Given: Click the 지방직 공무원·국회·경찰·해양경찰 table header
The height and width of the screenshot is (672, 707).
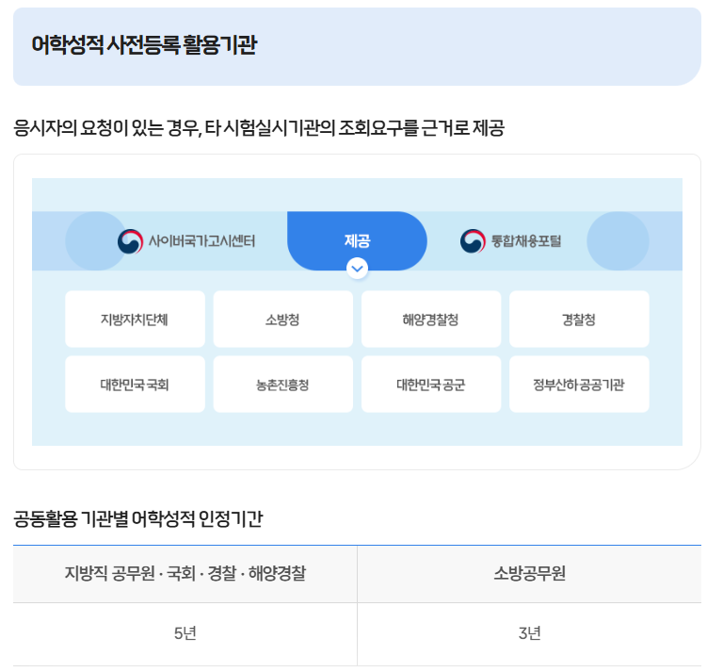Looking at the screenshot, I should (x=185, y=574).
